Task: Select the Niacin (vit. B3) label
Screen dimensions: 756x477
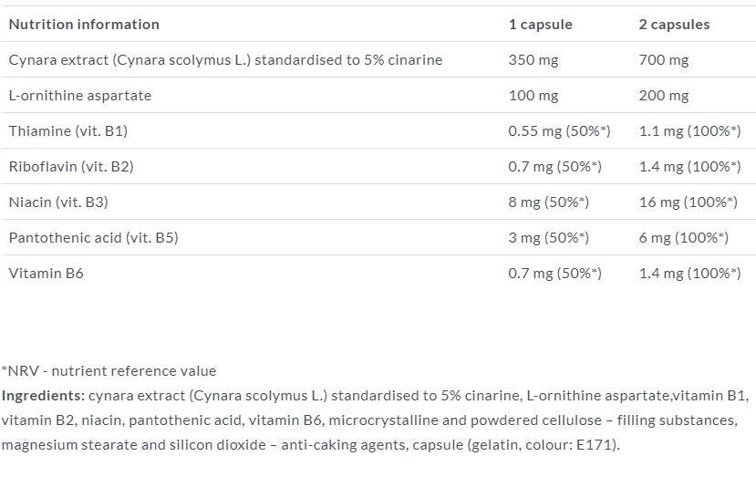Action: 58,202
